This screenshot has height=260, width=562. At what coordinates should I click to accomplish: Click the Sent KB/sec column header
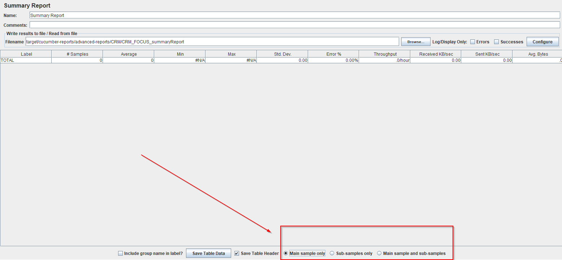pyautogui.click(x=487, y=54)
